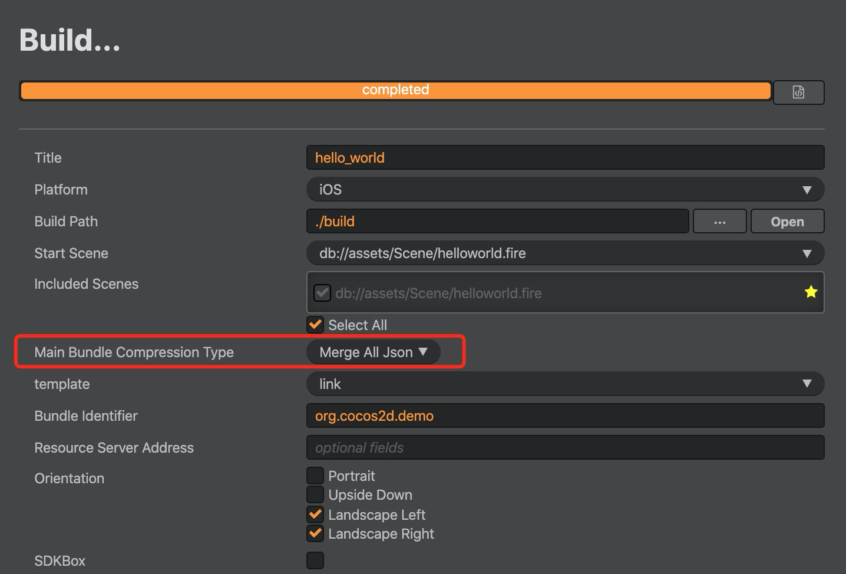Viewport: 846px width, 574px height.
Task: Open the Platform dropdown showing iOS
Action: pos(565,190)
